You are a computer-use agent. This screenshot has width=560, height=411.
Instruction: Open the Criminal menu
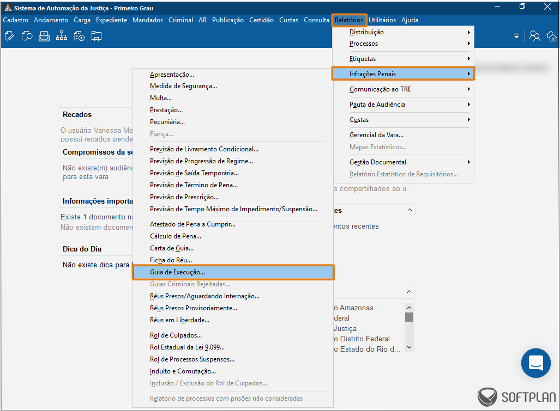click(180, 20)
